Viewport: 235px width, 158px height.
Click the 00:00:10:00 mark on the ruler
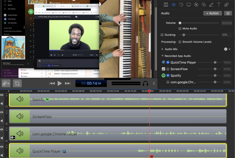[x=96, y=91]
